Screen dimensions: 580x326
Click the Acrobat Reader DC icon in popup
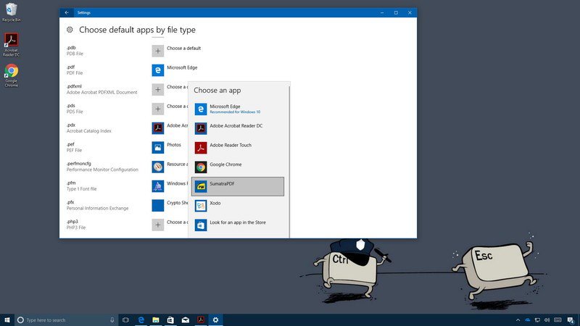coord(201,128)
